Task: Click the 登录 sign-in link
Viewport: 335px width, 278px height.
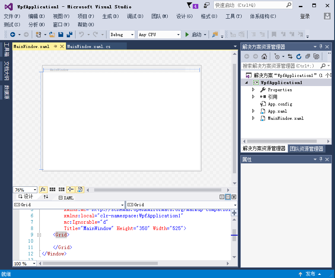Action: coord(305,16)
